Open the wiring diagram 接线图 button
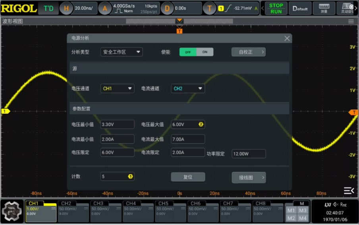 (249, 177)
